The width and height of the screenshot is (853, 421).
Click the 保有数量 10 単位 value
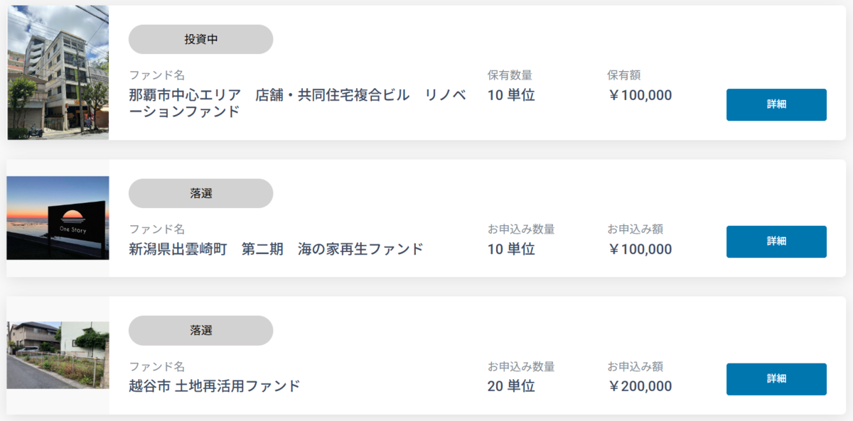[511, 95]
